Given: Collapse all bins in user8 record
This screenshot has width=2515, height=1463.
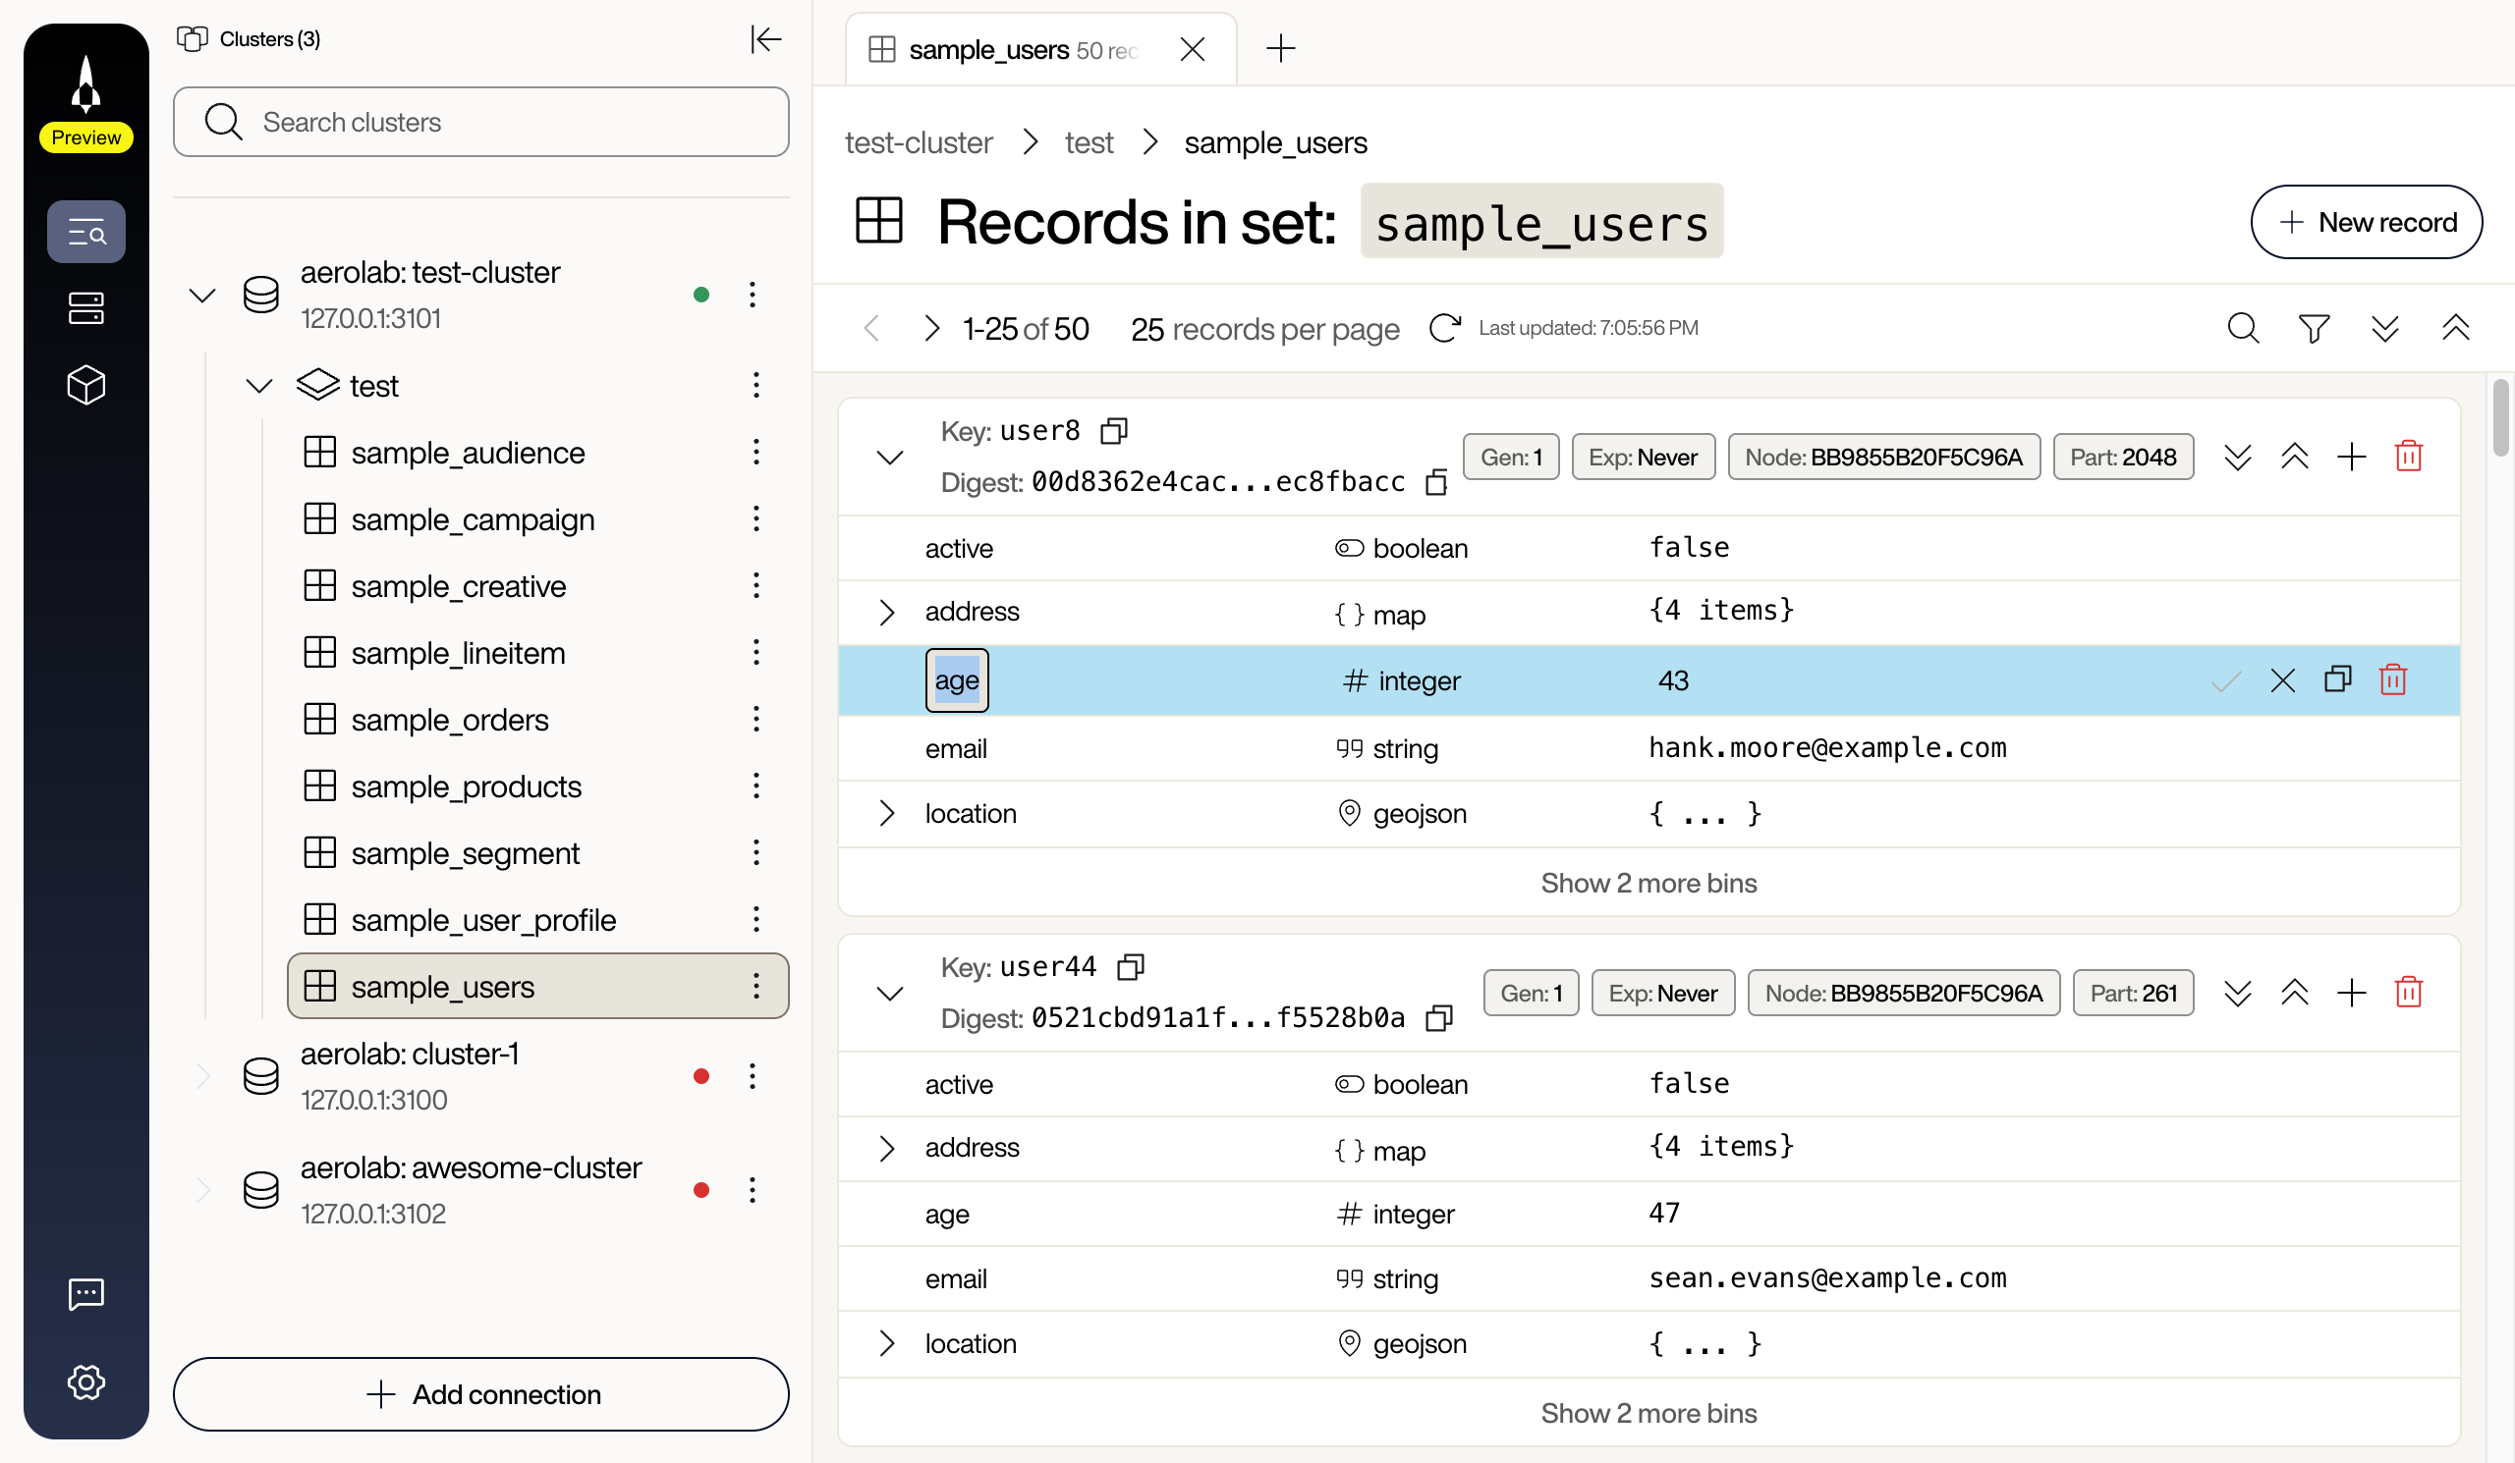Looking at the screenshot, I should 2294,457.
